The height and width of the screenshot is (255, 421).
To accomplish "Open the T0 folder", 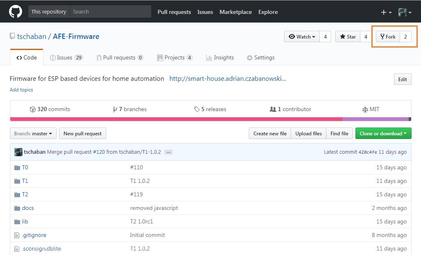I will (25, 168).
